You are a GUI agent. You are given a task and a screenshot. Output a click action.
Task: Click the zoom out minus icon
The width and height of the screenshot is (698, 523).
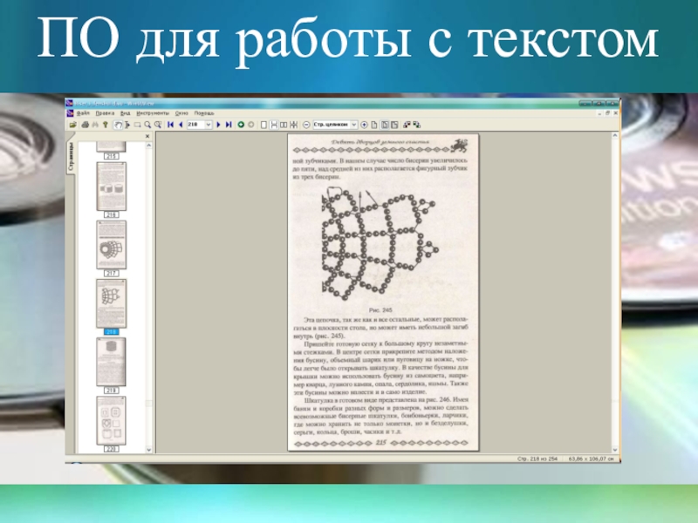[305, 125]
